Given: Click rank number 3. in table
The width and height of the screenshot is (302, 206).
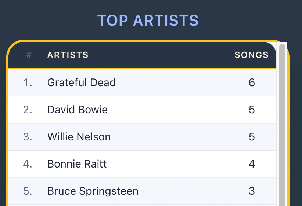Looking at the screenshot, I should 28,137.
